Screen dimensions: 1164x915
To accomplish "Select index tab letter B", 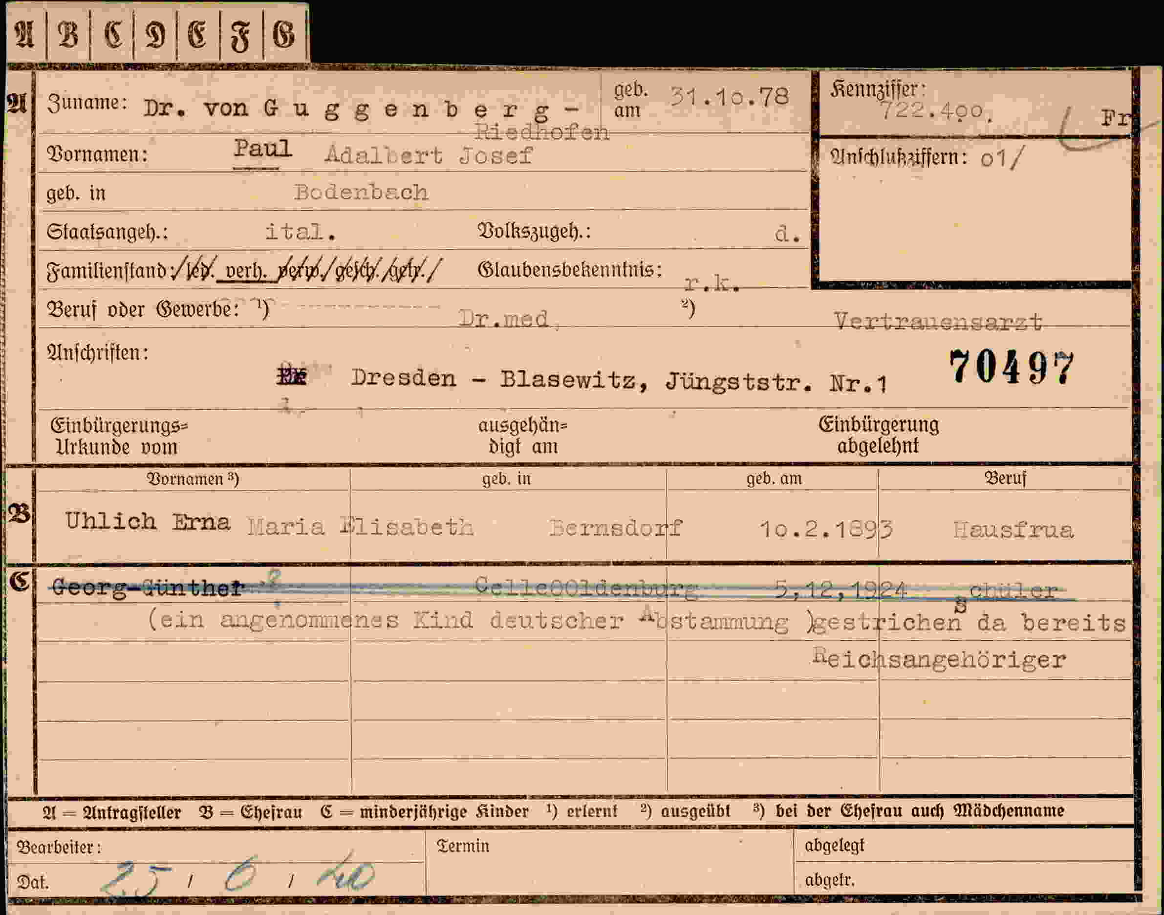I will pos(68,35).
